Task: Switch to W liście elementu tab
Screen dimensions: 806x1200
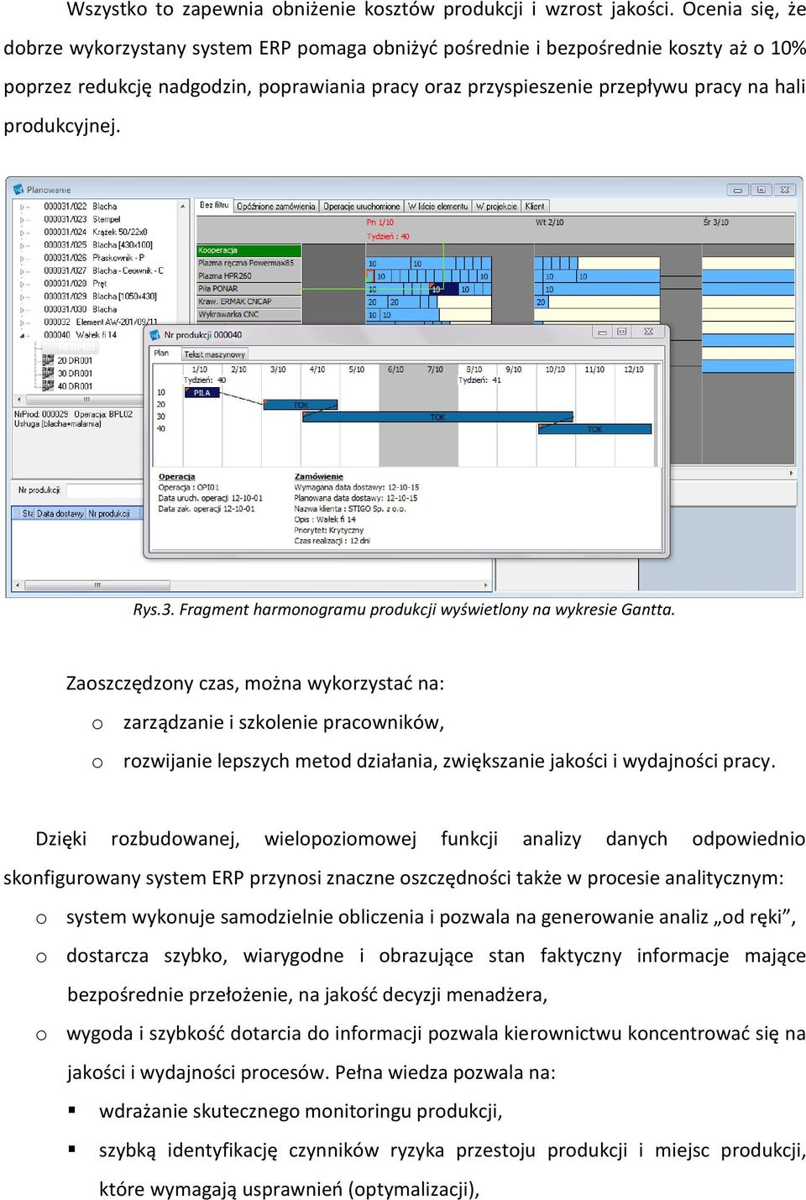Action: tap(438, 206)
